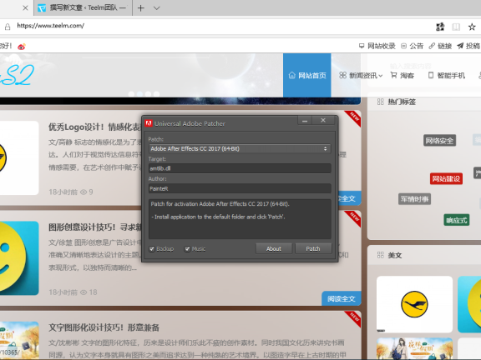Select the first banner carousel dot
Screen dimensions: 481x360
(131, 94)
